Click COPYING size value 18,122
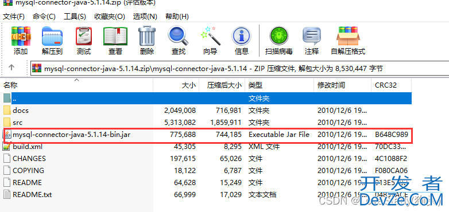This screenshot has height=212, width=449. [185, 171]
